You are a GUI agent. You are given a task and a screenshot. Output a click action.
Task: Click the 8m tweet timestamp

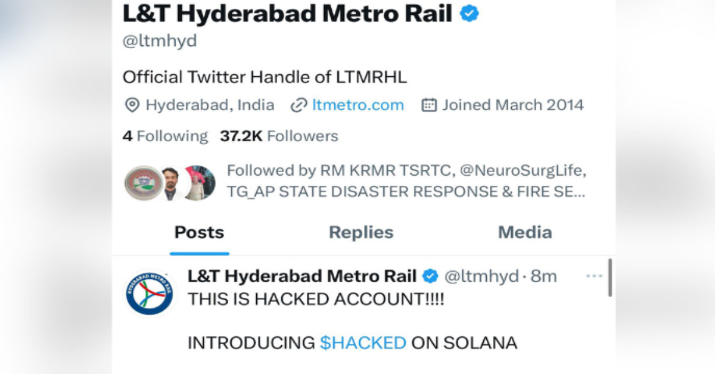[x=545, y=276]
